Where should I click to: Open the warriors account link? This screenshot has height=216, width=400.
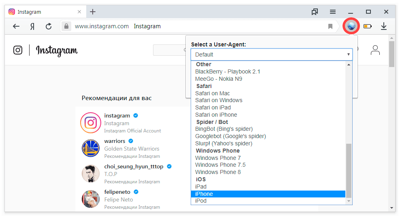pyautogui.click(x=115, y=141)
